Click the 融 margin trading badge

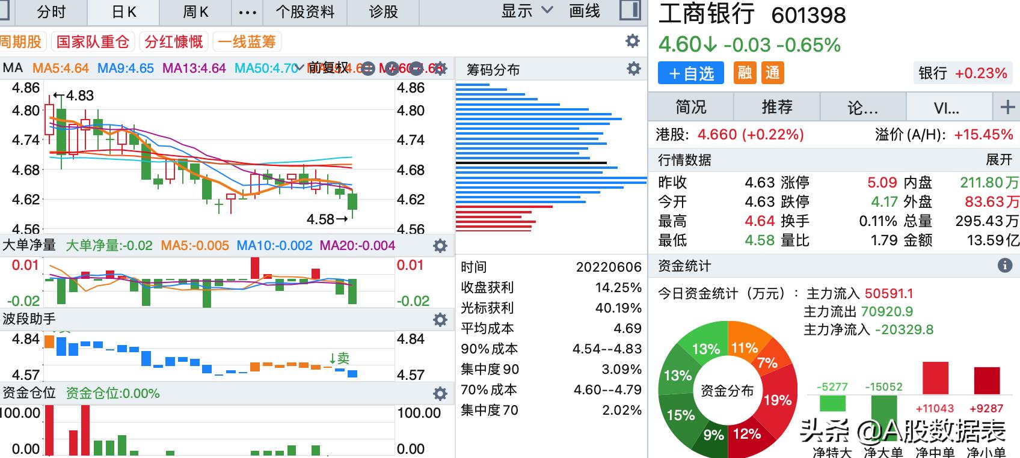[745, 73]
